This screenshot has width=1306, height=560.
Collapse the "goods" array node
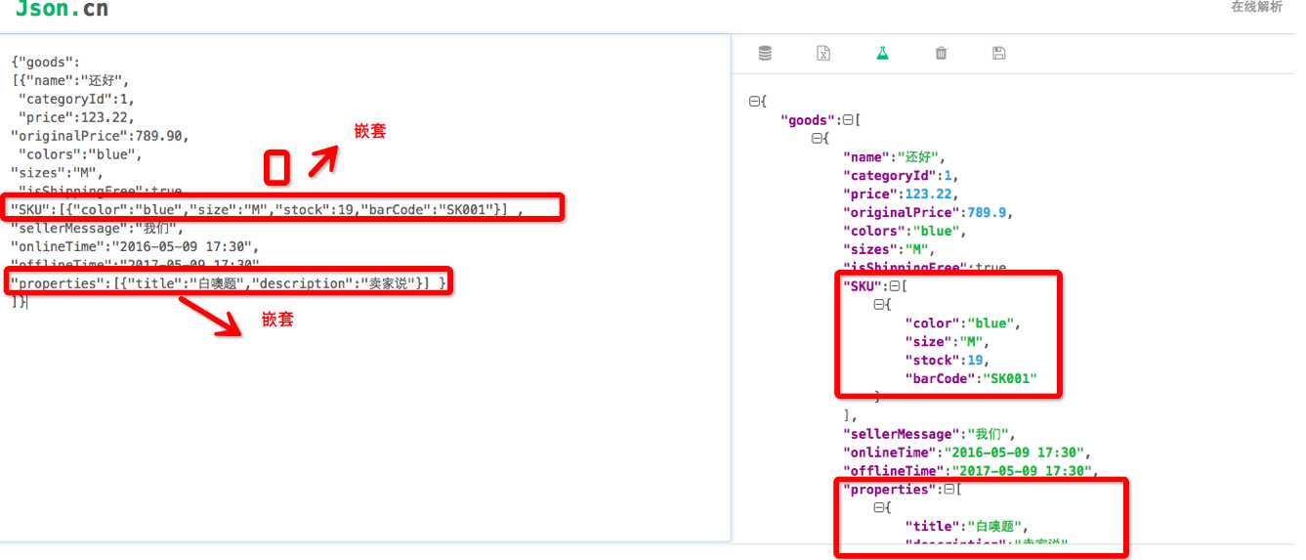848,120
